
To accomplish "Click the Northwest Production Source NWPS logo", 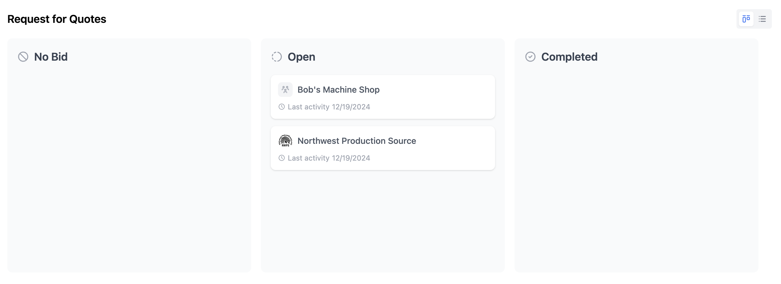I will 285,141.
